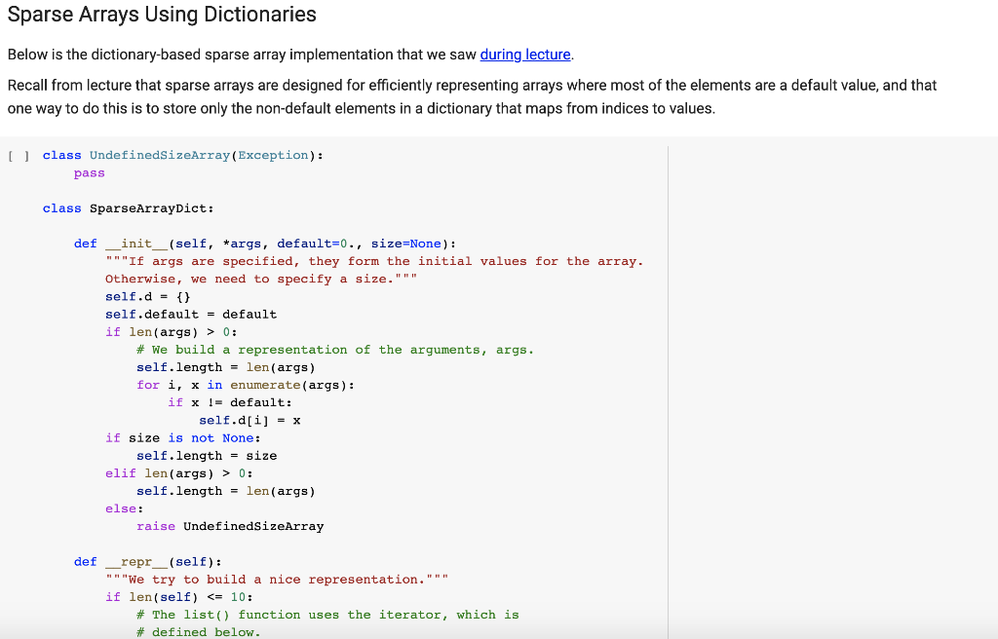Open the "during lecture" hyperlink
Viewport: 998px width, 639px height.
(524, 54)
